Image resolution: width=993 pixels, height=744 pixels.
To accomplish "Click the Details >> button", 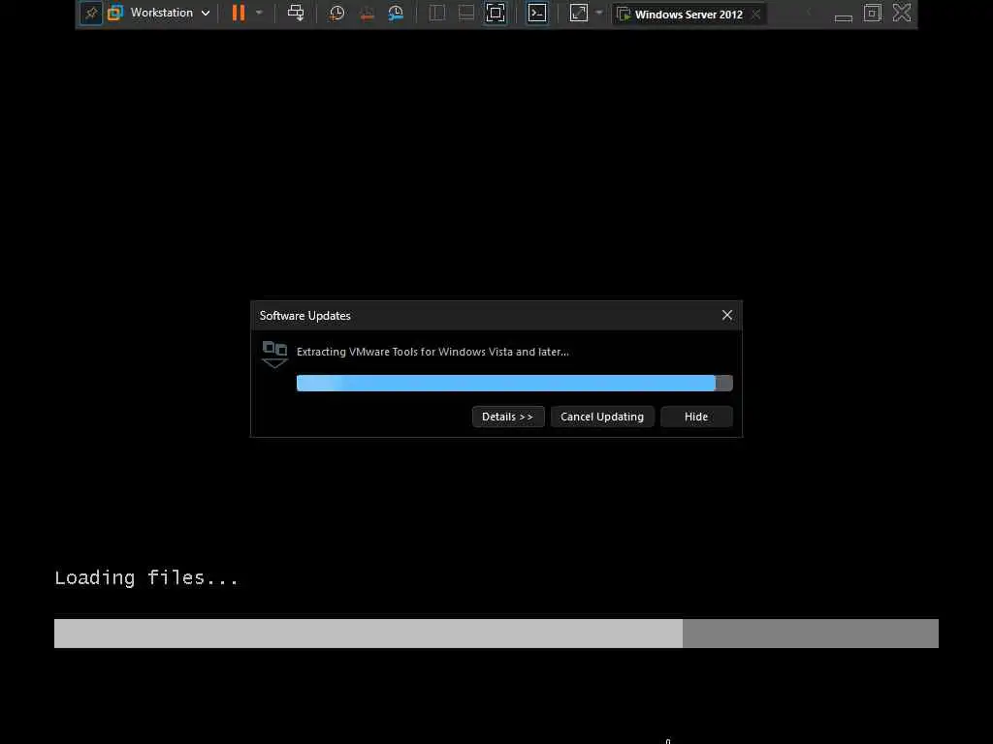I will (508, 417).
